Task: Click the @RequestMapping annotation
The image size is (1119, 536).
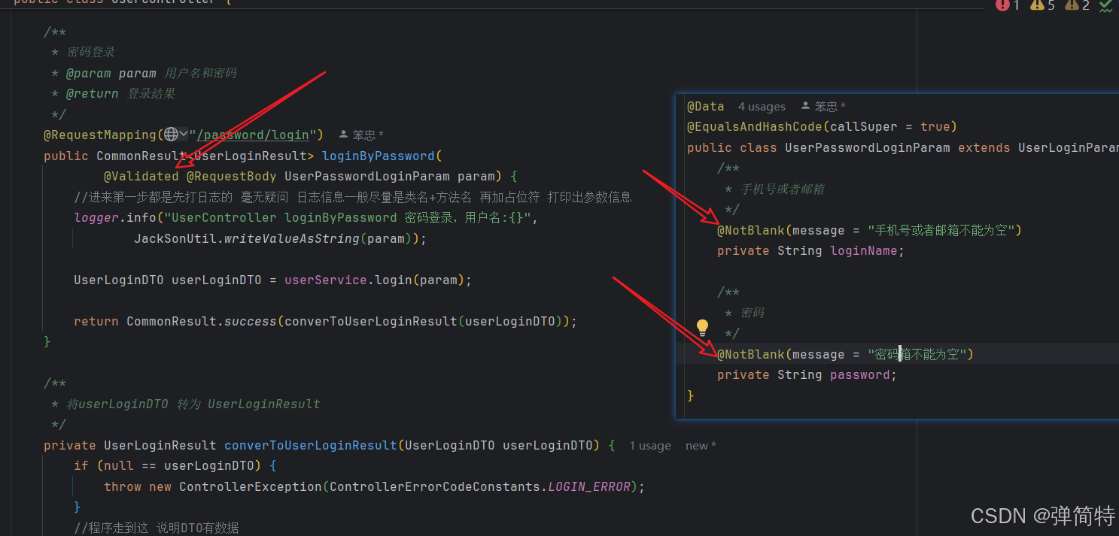Action: click(x=100, y=135)
